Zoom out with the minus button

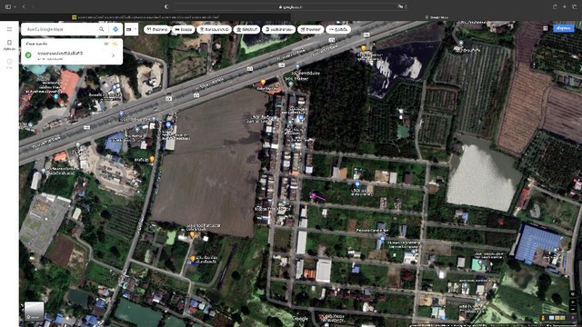tap(572, 309)
